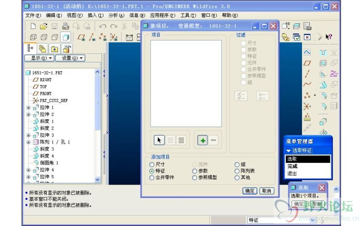Viewport: 363px width, 226px height.
Task: Click the datum plane tool in right toolbar
Action: 307,63
